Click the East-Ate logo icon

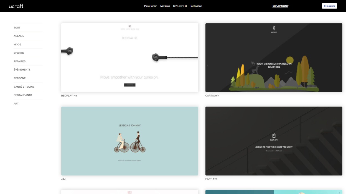click(274, 135)
